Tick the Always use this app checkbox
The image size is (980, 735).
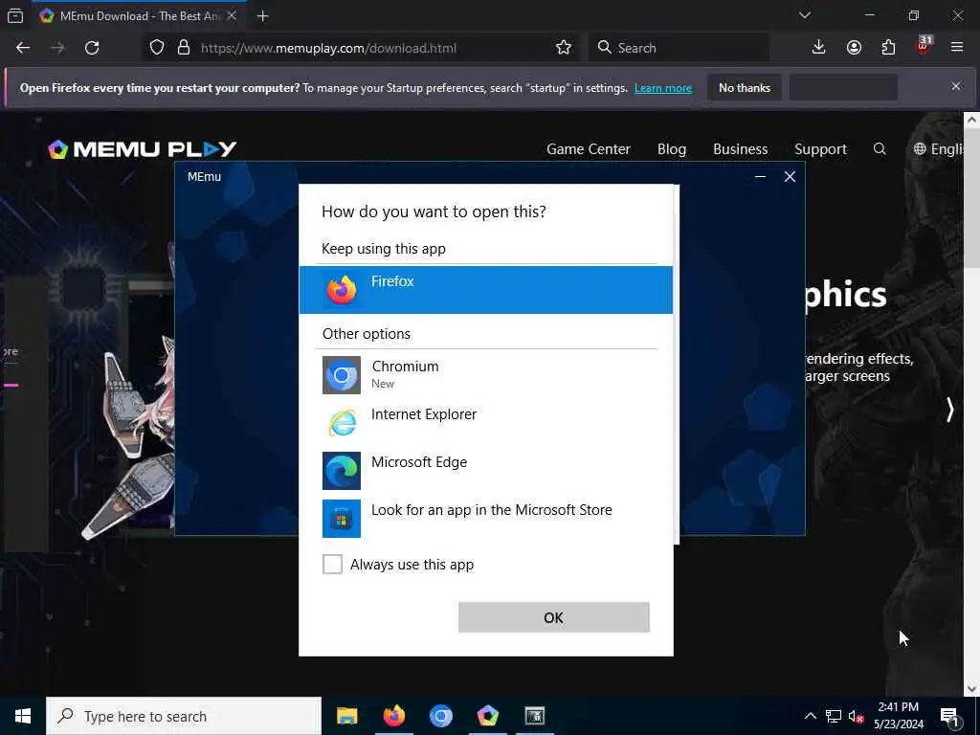(x=332, y=564)
